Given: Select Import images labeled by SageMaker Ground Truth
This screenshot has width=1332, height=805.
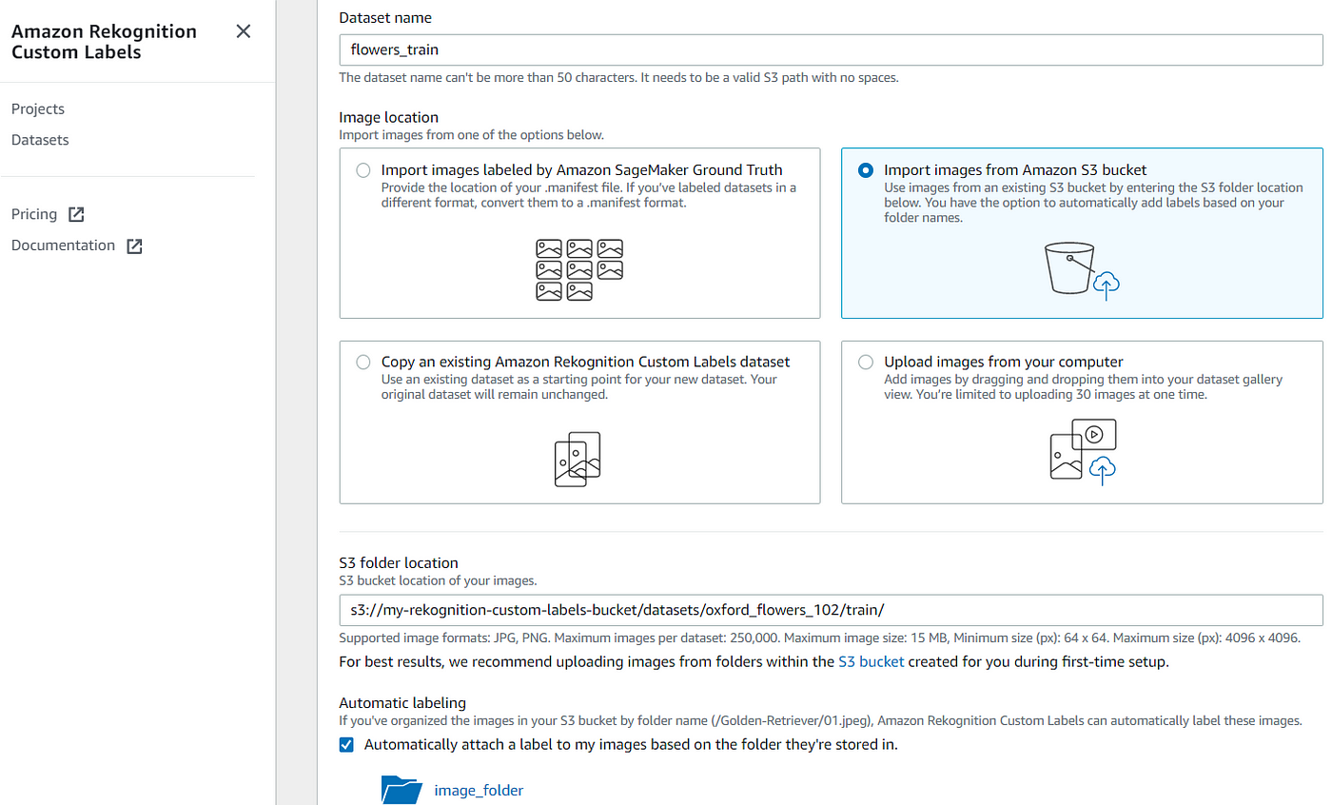Looking at the screenshot, I should point(362,170).
